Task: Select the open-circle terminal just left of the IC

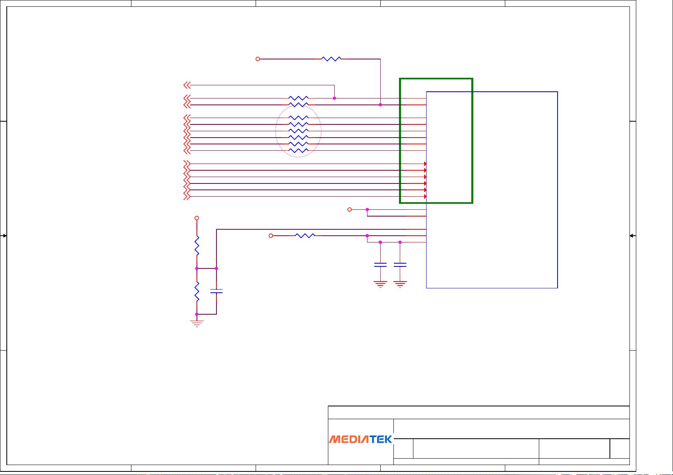Action: pyautogui.click(x=349, y=209)
